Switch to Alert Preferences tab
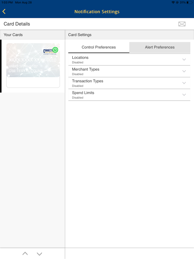 [x=160, y=47]
